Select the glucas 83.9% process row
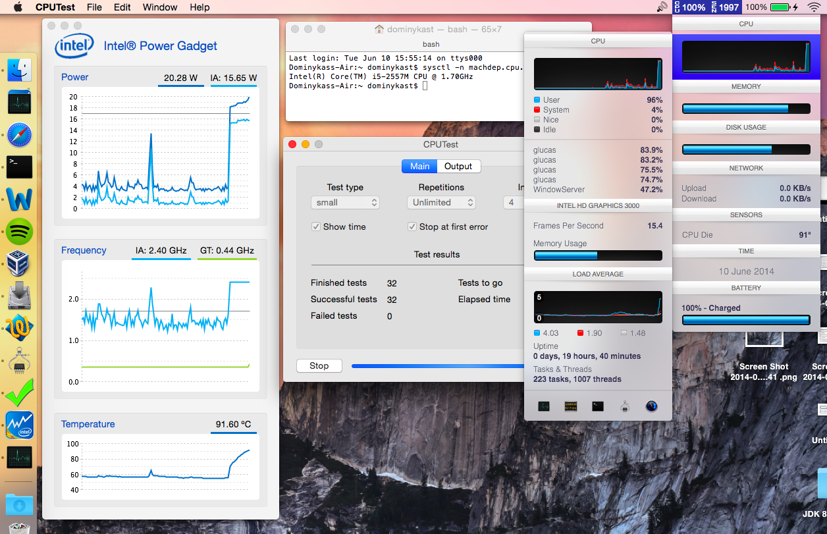 (x=598, y=150)
